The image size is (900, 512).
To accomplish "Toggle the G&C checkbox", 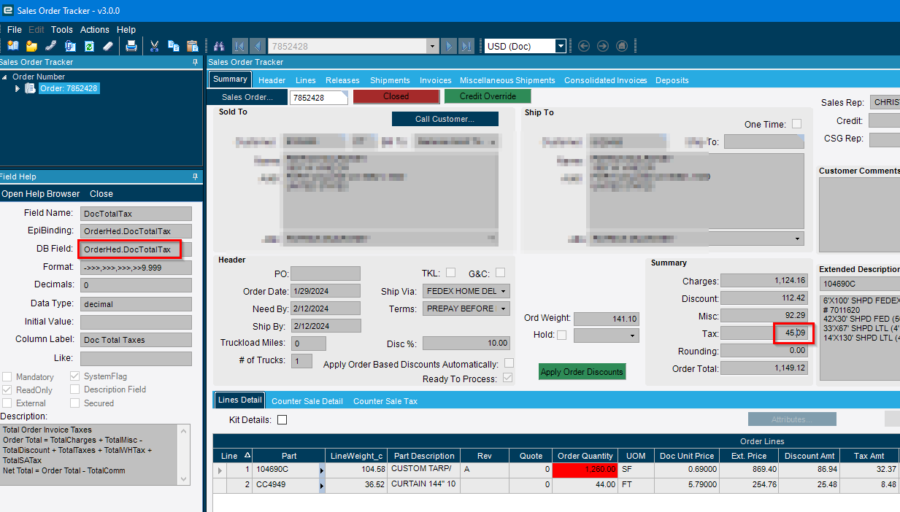I will 500,273.
